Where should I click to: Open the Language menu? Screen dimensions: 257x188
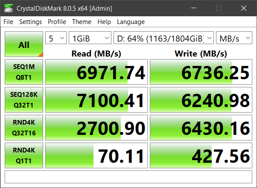pos(131,22)
